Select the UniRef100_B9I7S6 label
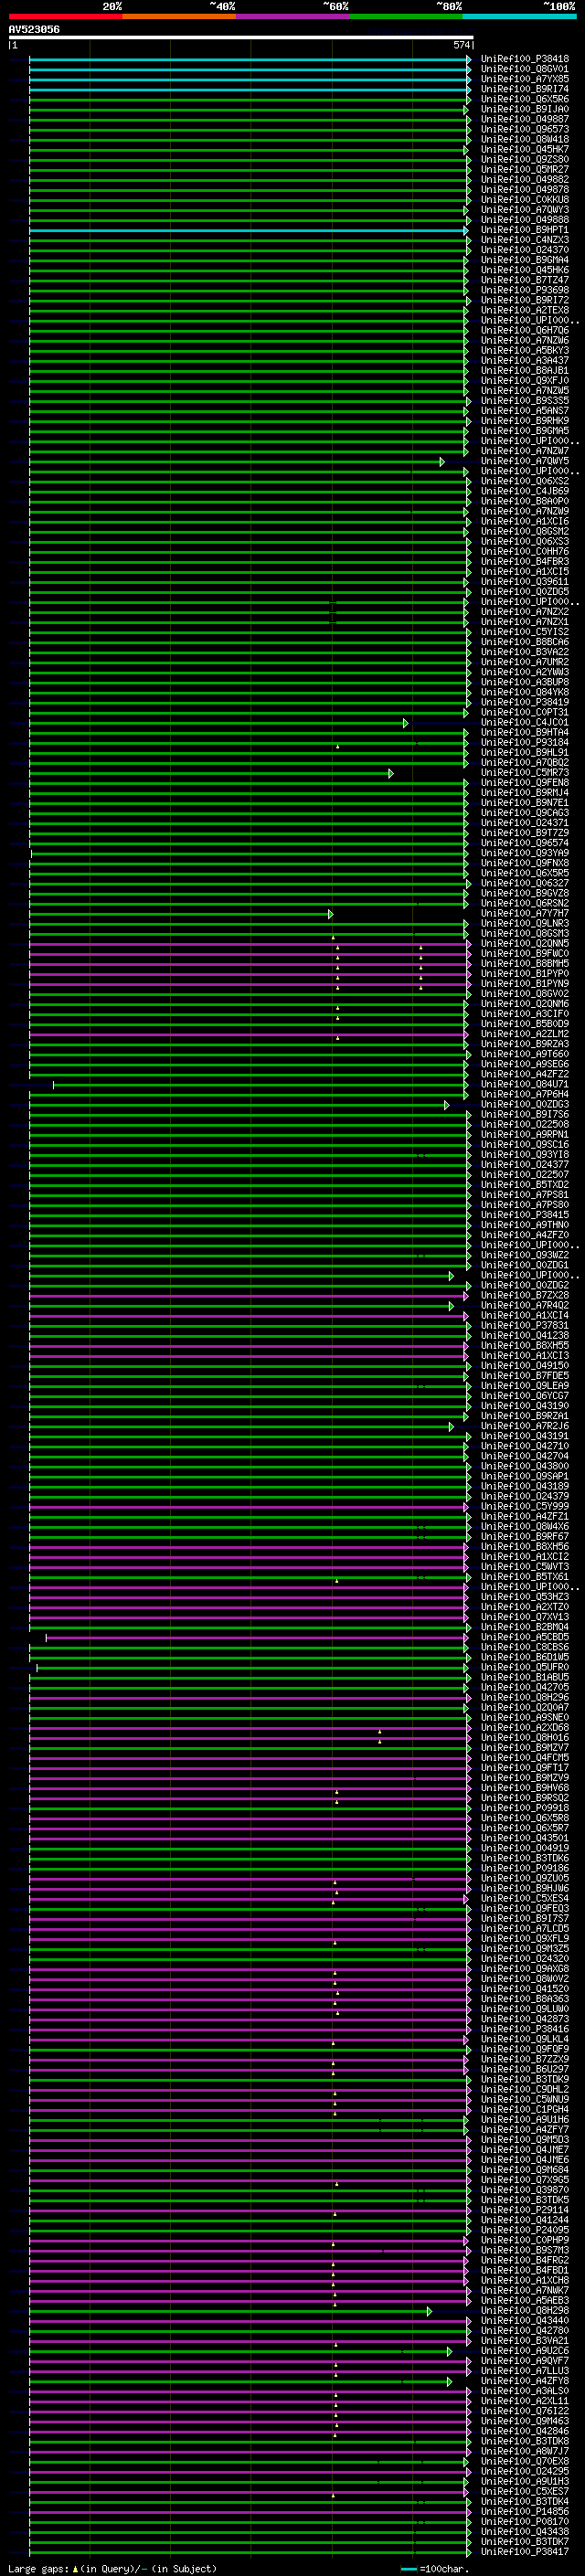Image resolution: width=585 pixels, height=2576 pixels. point(524,1114)
